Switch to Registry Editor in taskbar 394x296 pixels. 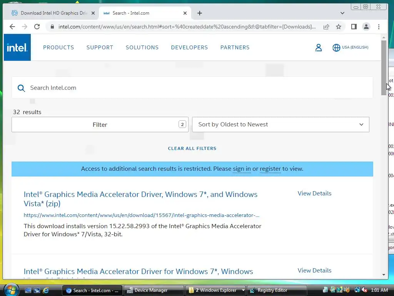[x=277, y=290]
